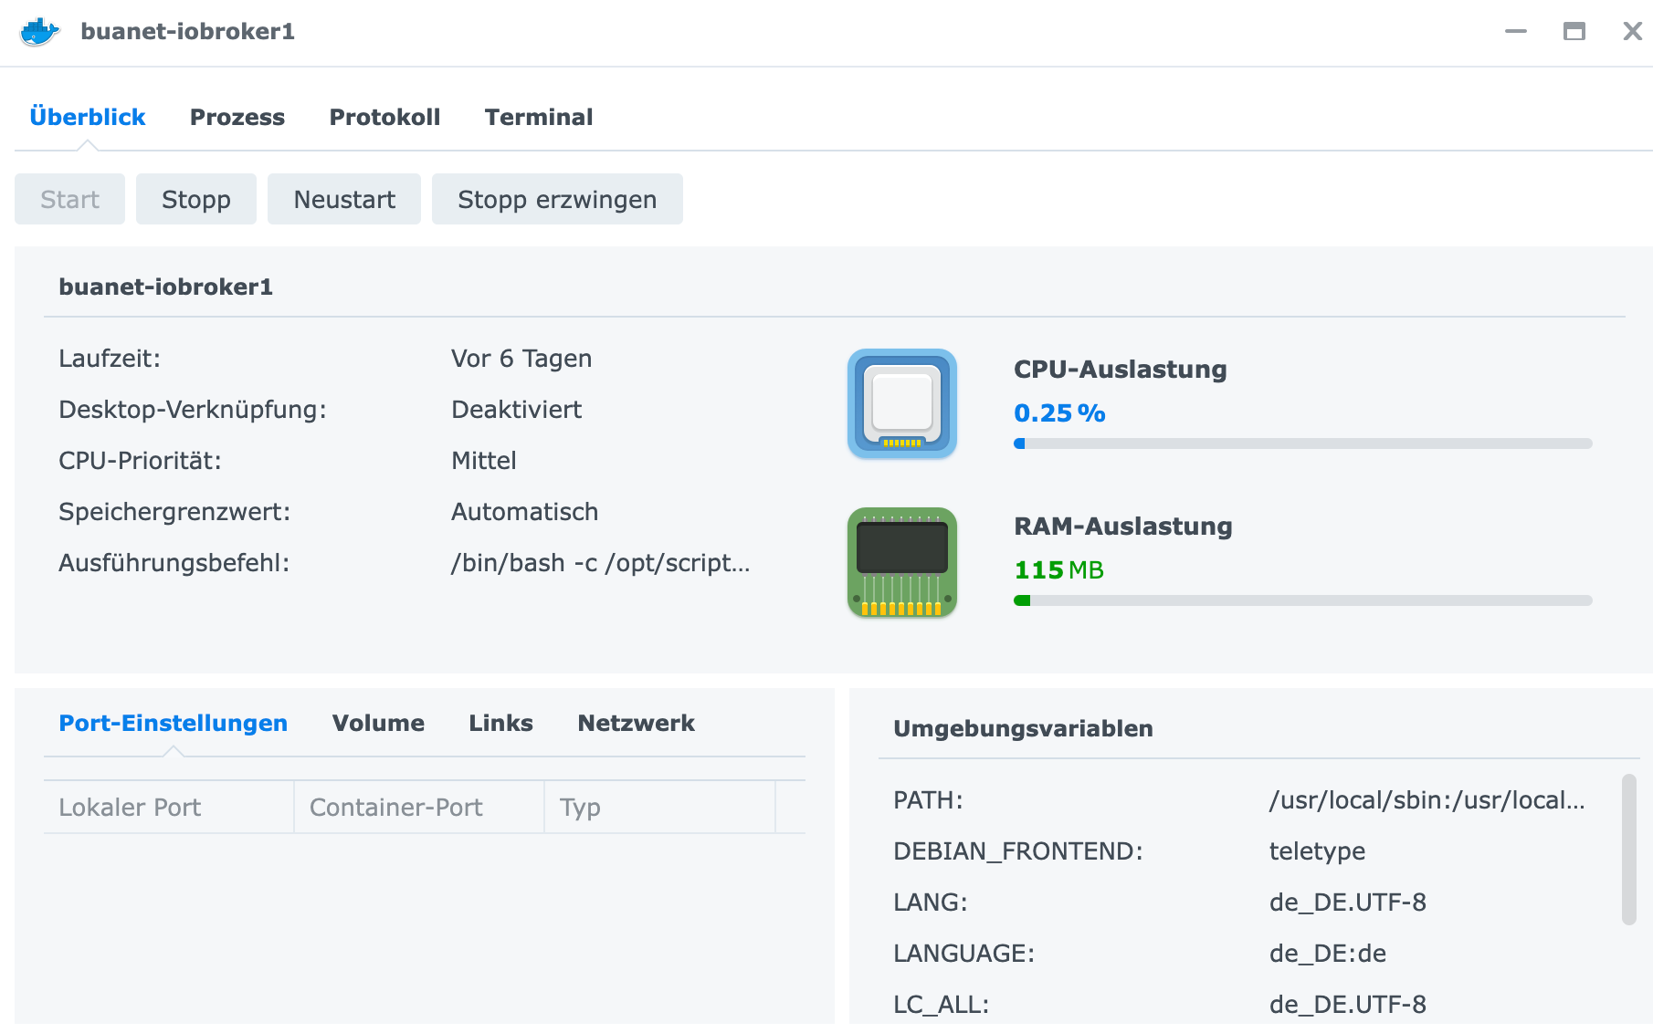Close the buanet-iobroker1 window

pos(1632,32)
